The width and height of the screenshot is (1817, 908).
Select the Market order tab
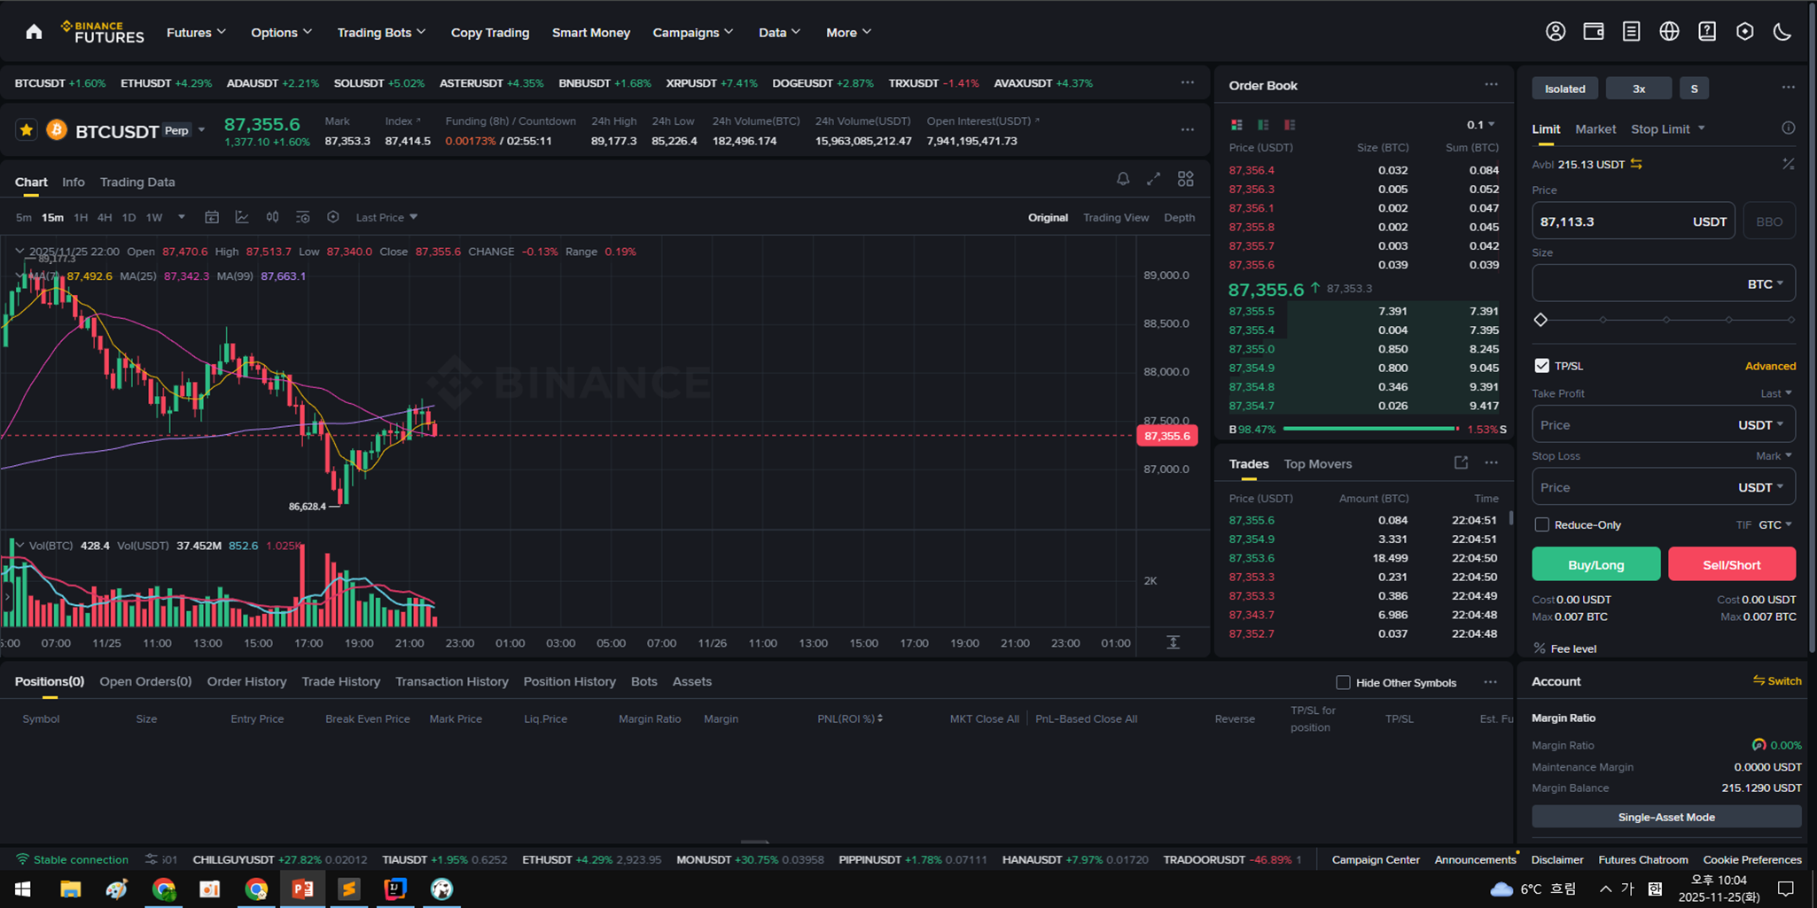tap(1595, 128)
